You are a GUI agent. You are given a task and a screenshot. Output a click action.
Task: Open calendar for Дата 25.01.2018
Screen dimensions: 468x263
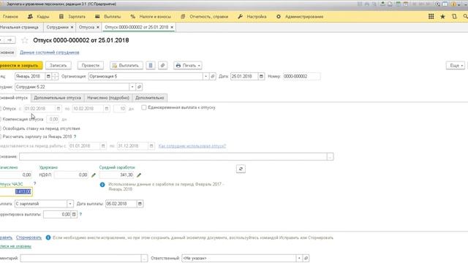[261, 76]
